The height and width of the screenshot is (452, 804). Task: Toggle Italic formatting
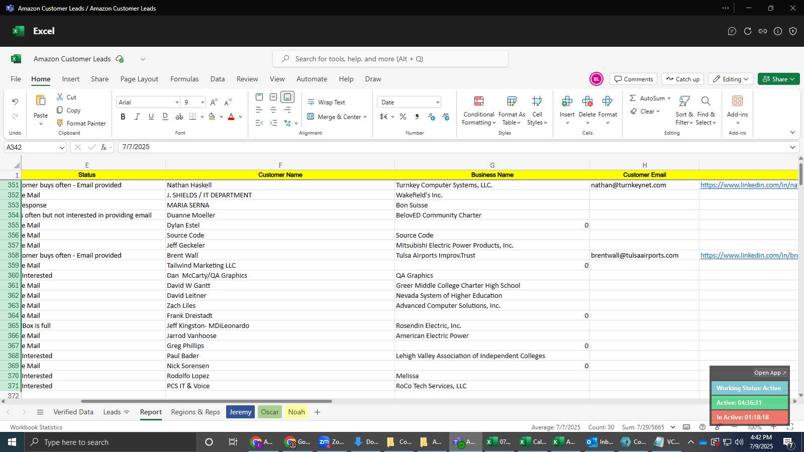[137, 117]
